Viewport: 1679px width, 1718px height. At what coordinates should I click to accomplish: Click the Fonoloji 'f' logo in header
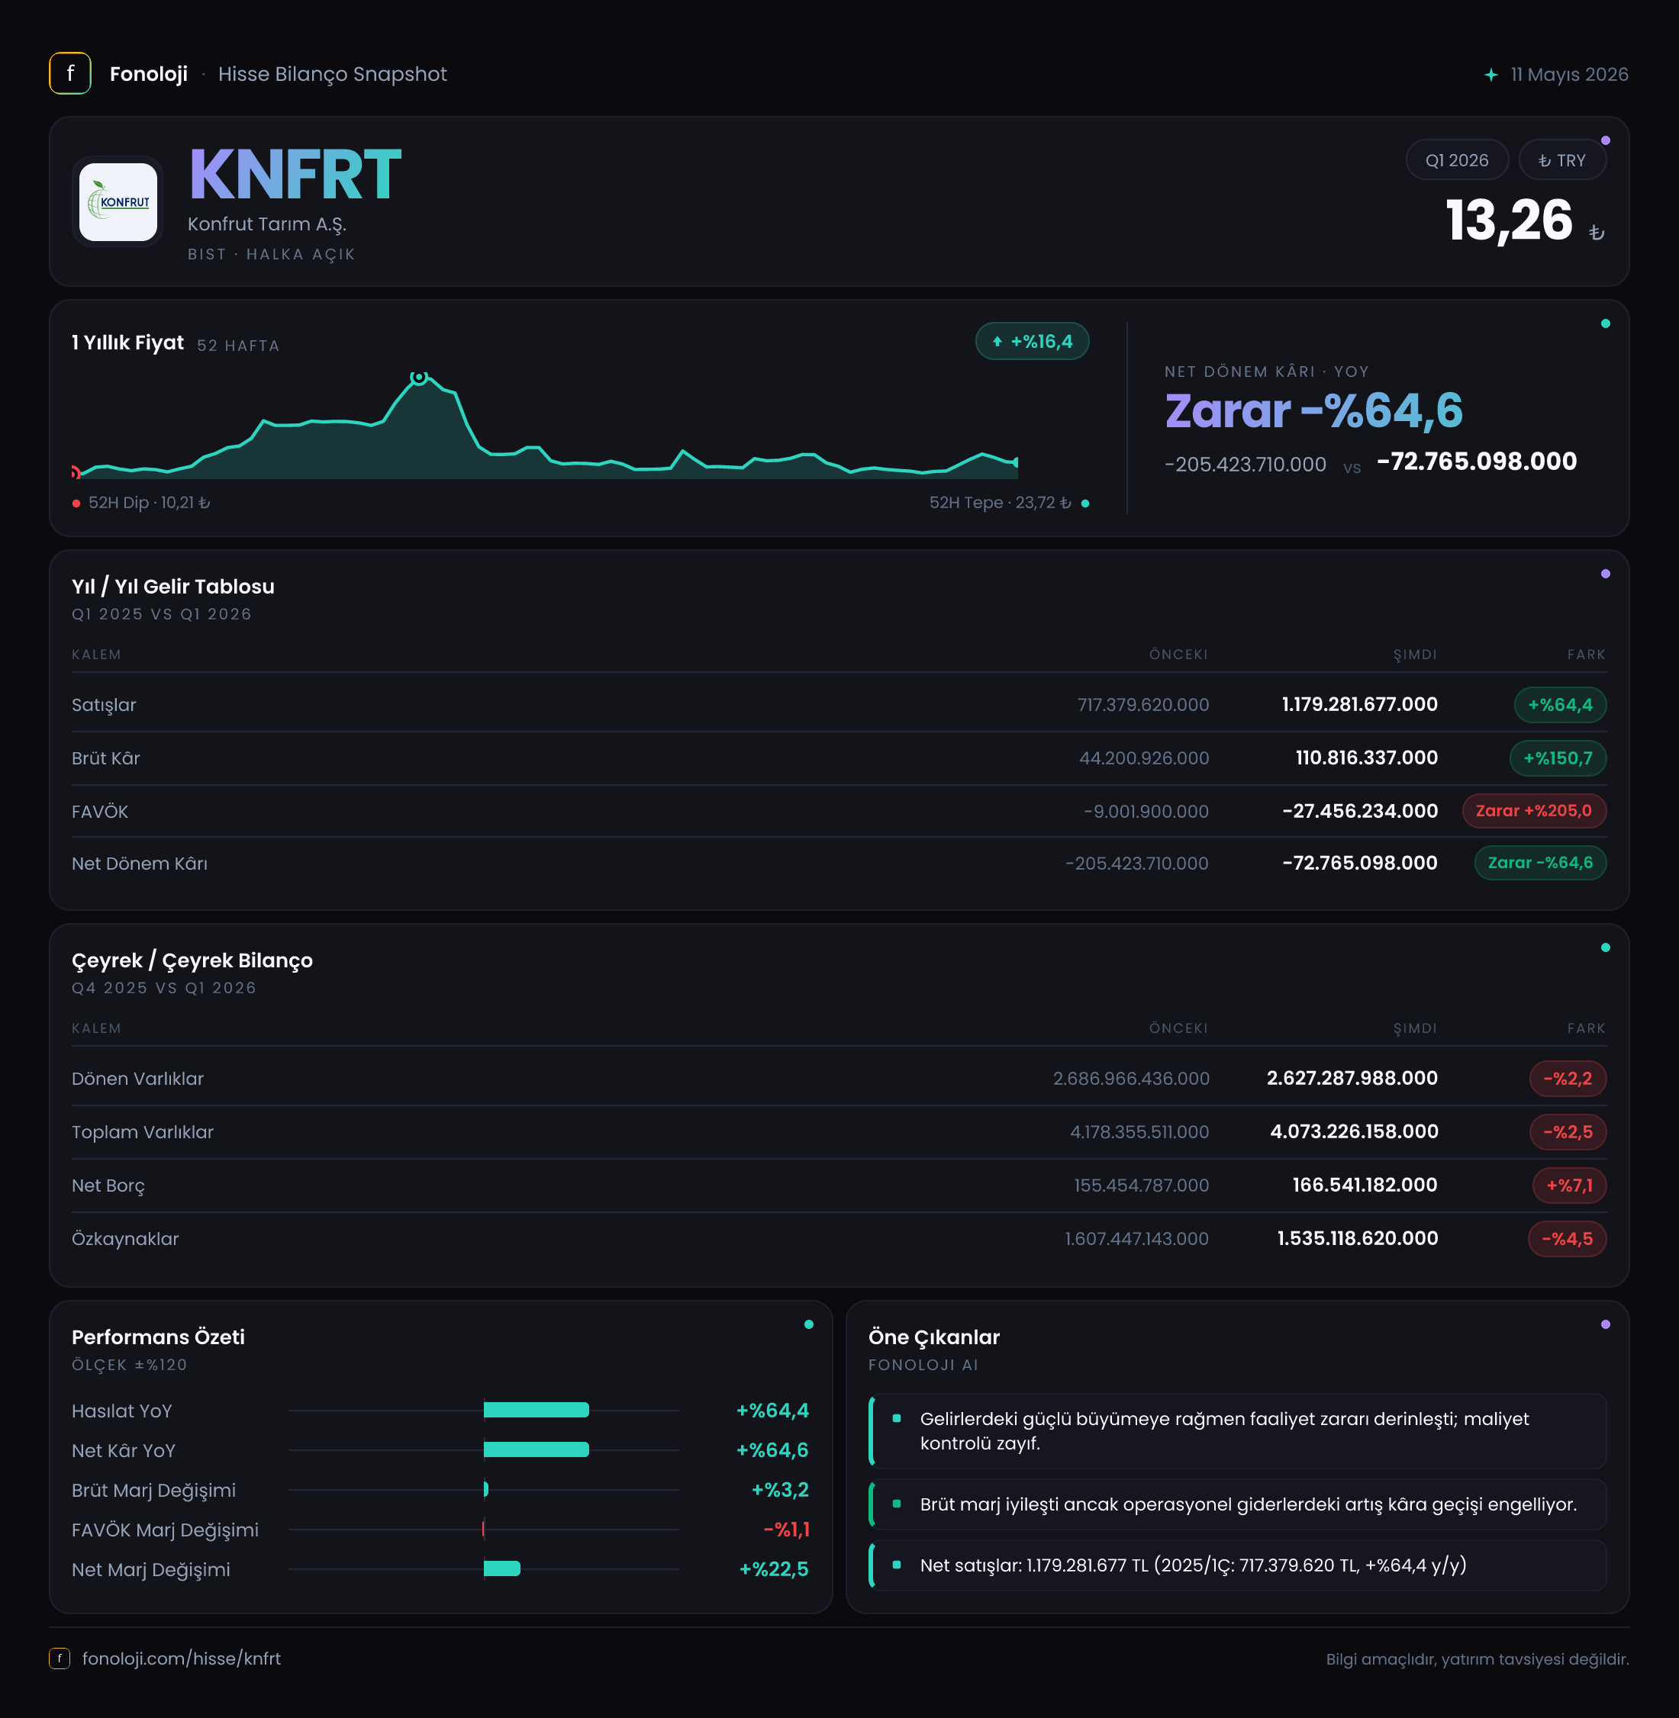tap(69, 74)
